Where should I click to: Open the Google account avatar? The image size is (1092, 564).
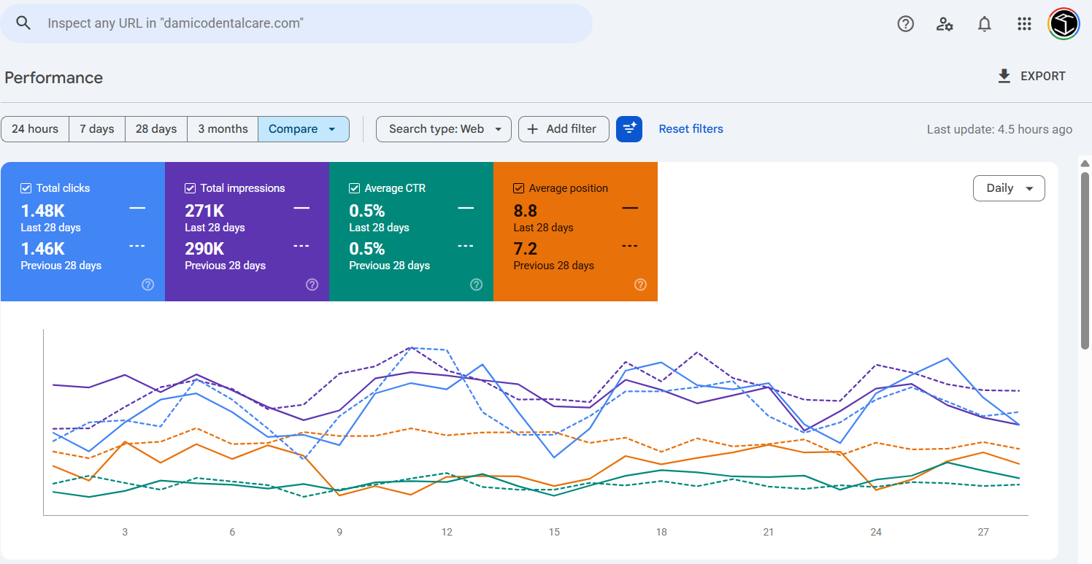(x=1064, y=23)
